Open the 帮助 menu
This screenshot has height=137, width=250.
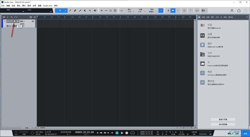point(56,5)
